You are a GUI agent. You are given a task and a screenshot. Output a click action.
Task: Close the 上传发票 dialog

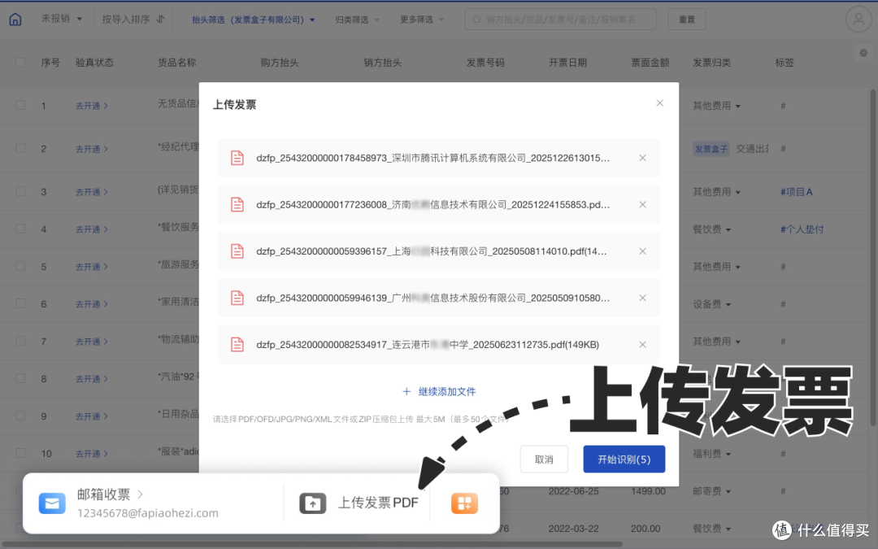point(659,103)
